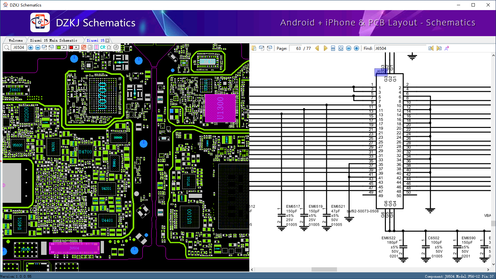
Task: Click the search magnifier in PCB toolbar
Action: pos(6,48)
